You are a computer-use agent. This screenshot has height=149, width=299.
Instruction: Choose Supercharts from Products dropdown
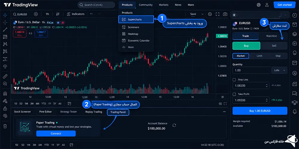[x=136, y=19]
